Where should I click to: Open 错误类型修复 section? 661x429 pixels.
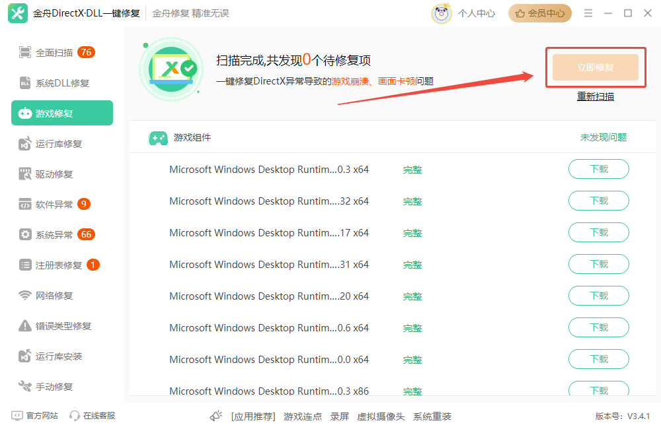[62, 326]
